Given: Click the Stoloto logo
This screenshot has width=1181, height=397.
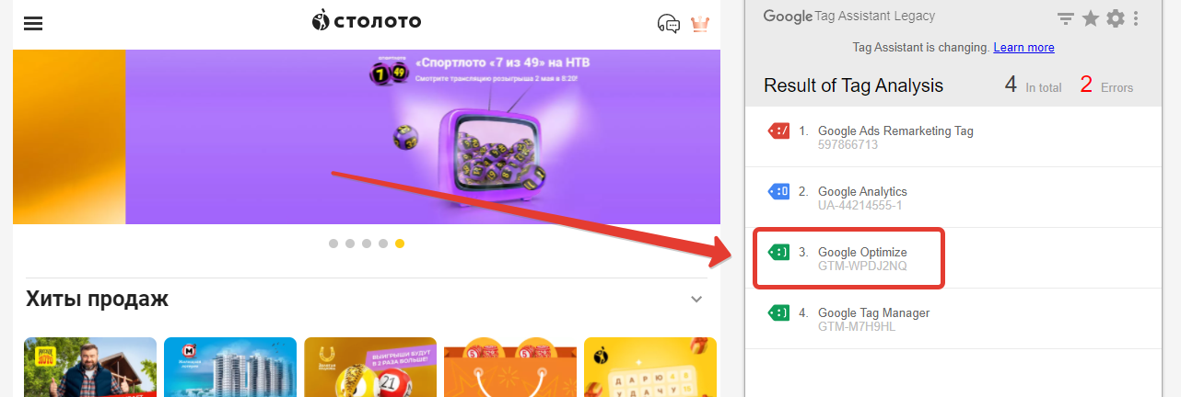Looking at the screenshot, I should coord(366,20).
